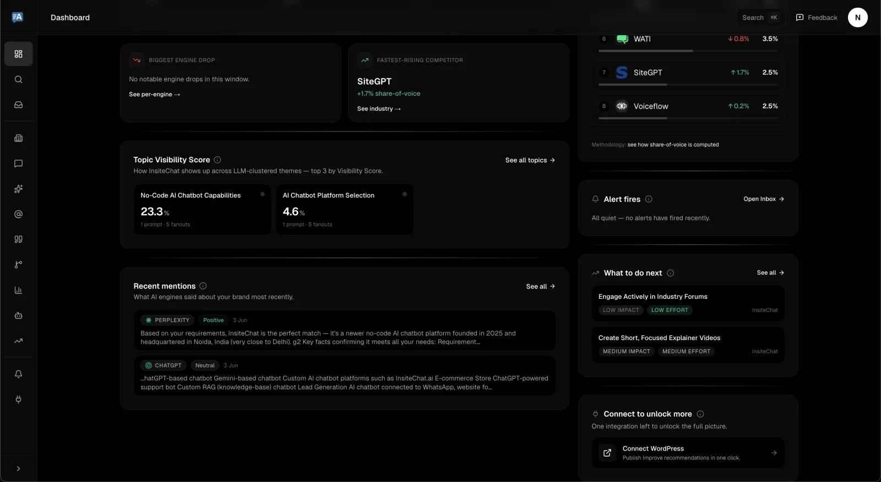Screen dimensions: 881x482
Task: Click the LOW EFFORT tag
Action: (x=670, y=310)
